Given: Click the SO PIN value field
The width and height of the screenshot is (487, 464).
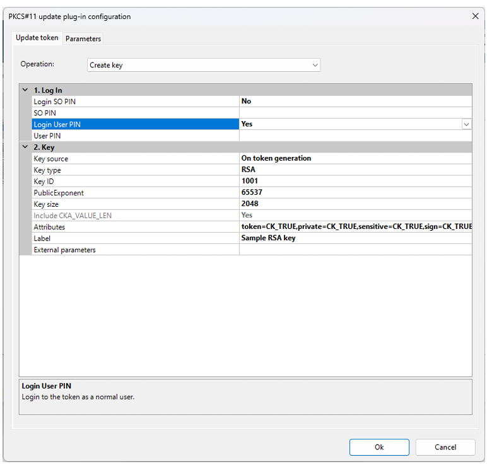Looking at the screenshot, I should coord(356,113).
